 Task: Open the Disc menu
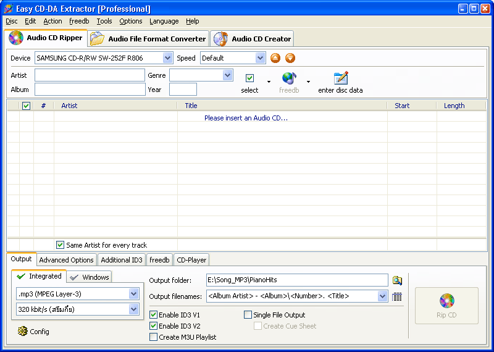tap(12, 21)
